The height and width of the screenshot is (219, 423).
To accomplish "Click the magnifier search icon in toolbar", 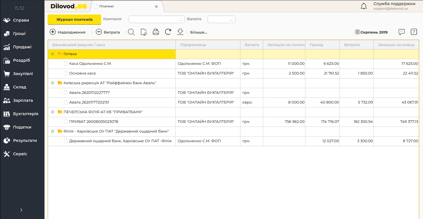I will click(131, 32).
